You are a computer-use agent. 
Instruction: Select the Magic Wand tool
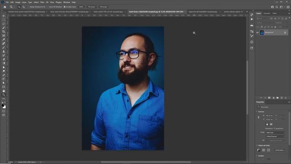[4, 28]
